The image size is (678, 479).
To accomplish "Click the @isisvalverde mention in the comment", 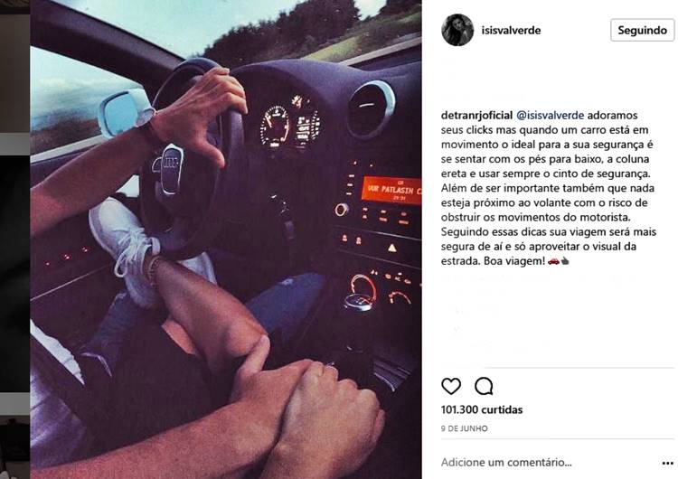I will pos(550,116).
